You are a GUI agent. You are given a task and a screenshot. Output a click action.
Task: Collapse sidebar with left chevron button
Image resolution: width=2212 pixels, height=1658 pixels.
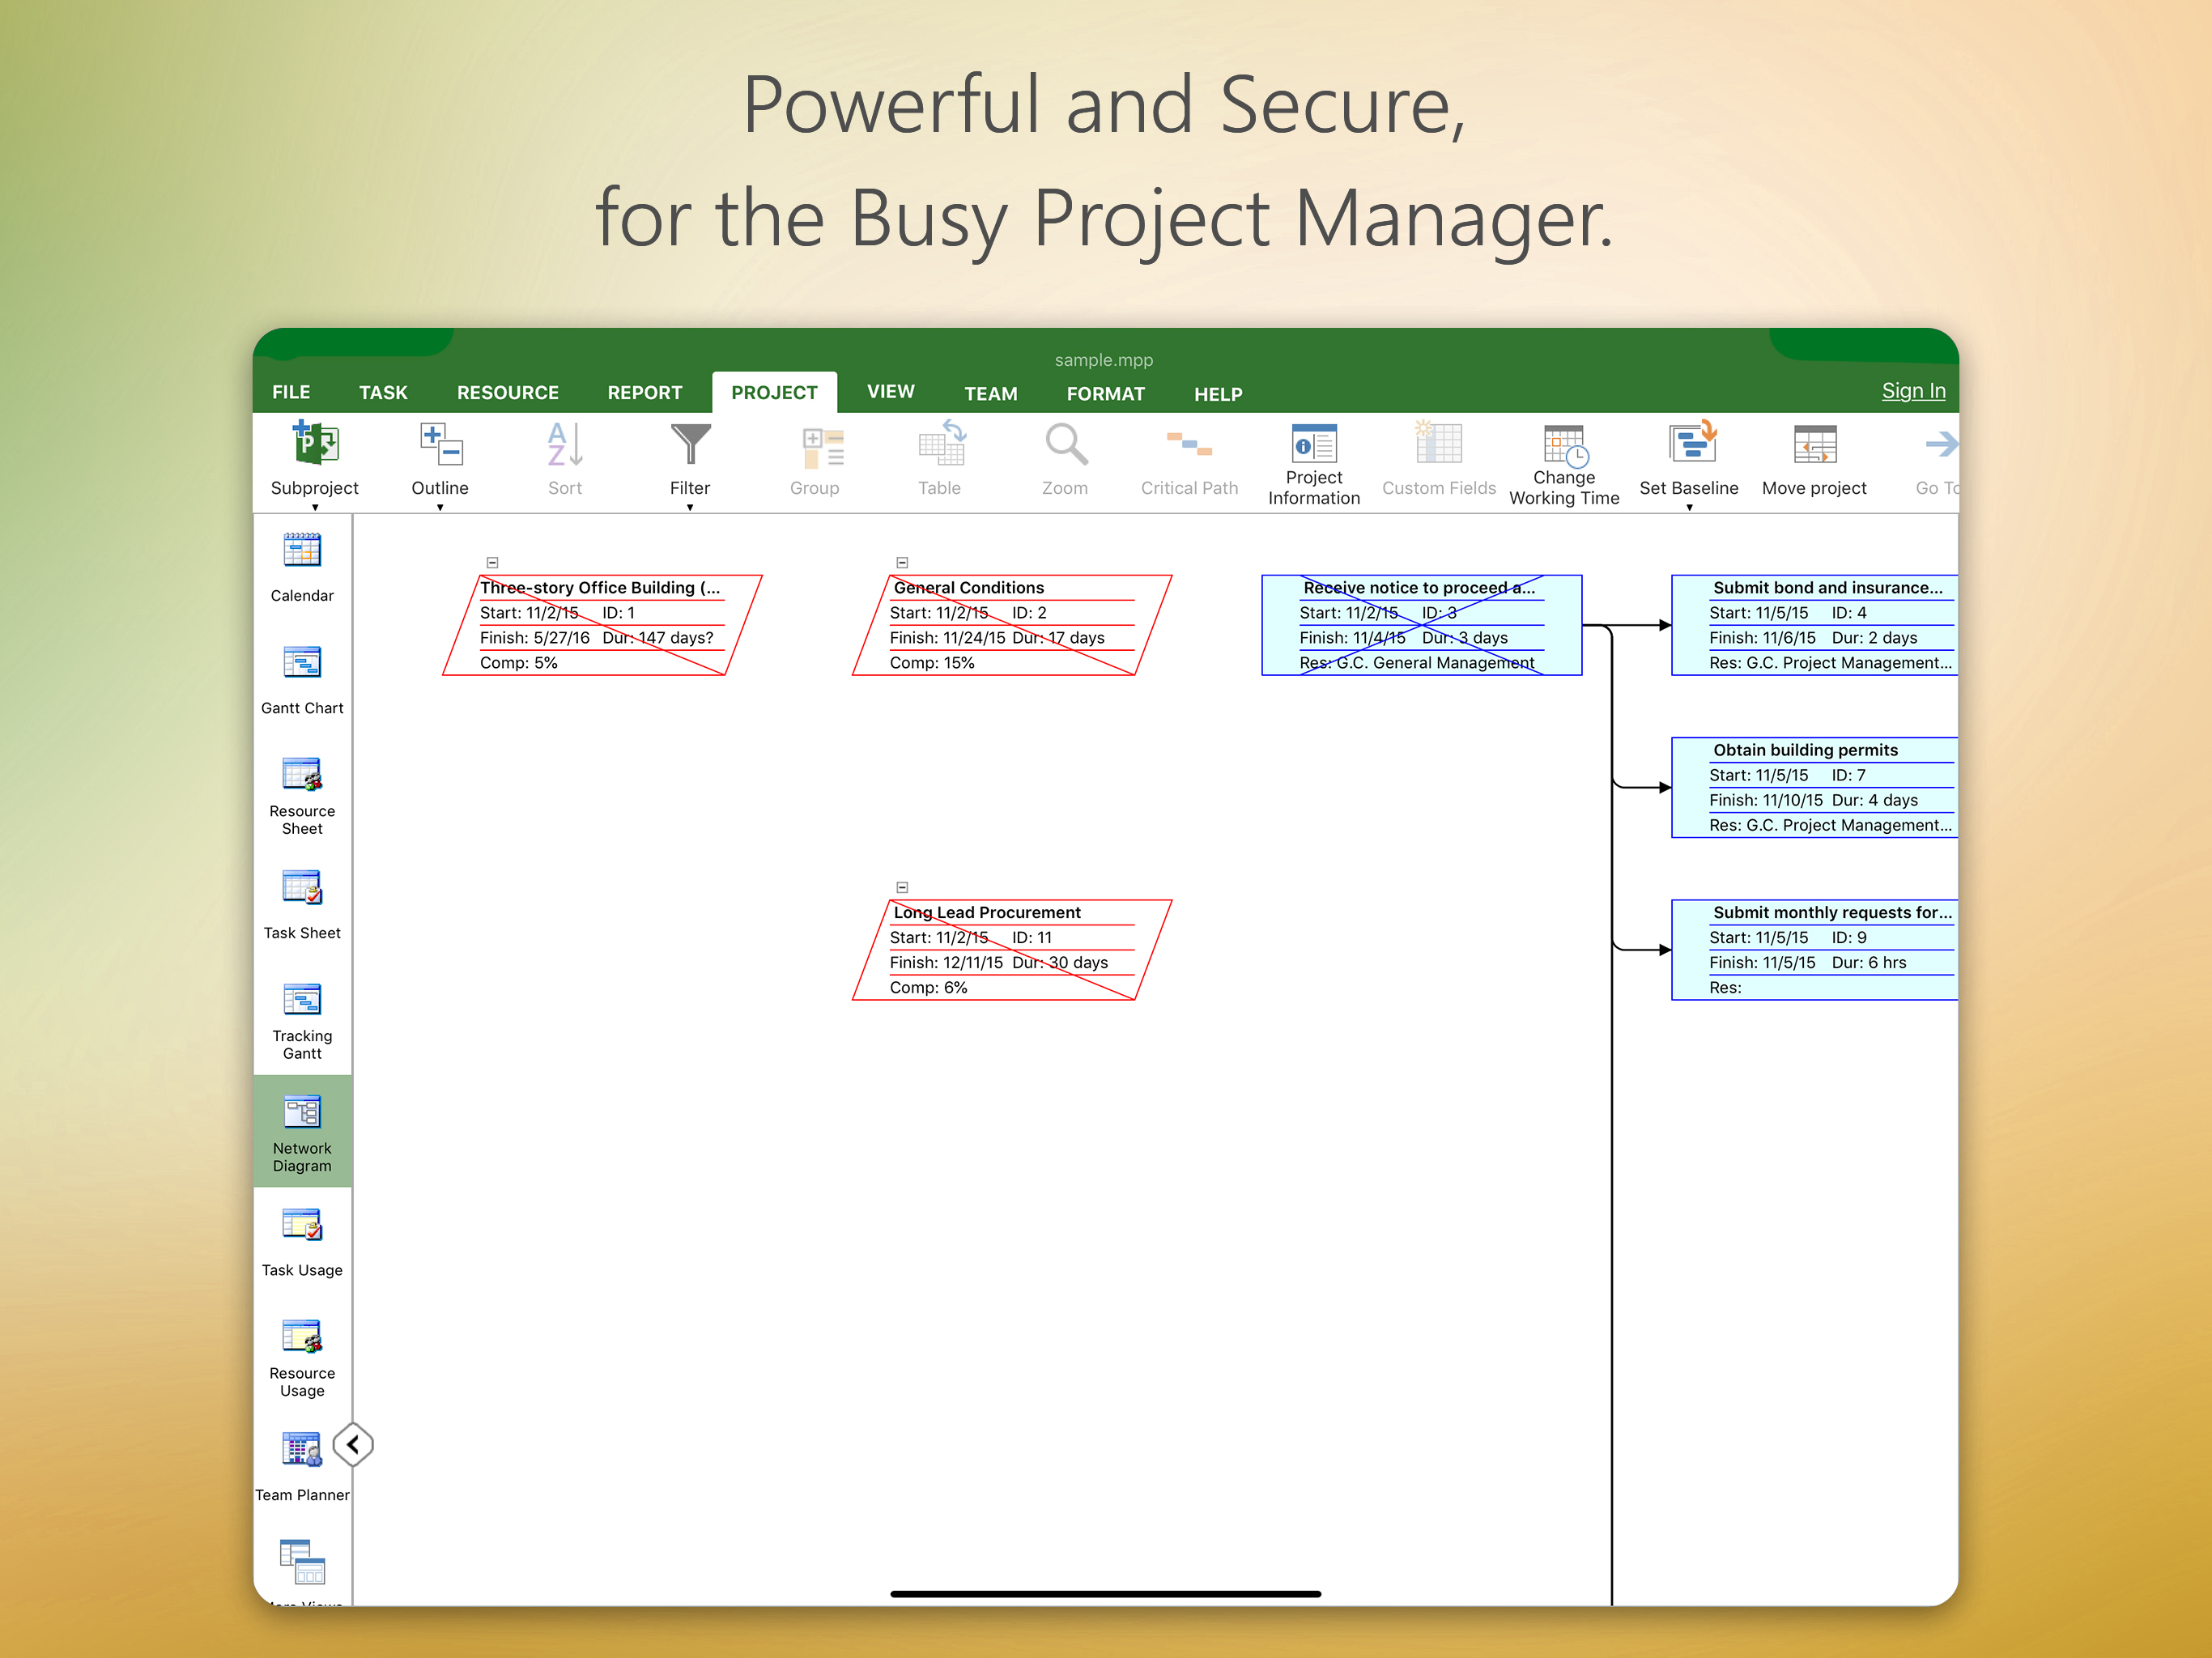coord(353,1445)
